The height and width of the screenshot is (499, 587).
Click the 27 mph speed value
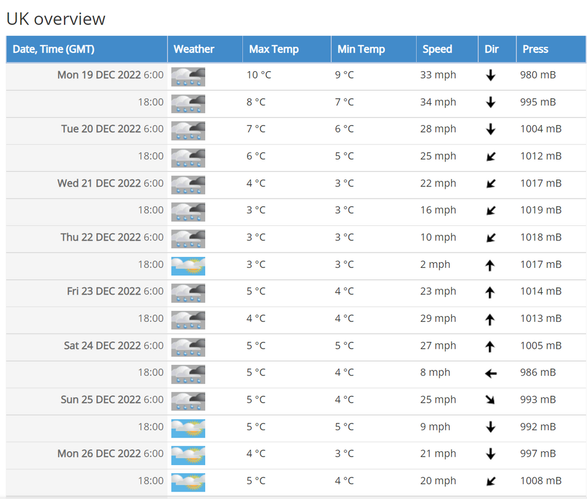pos(438,345)
